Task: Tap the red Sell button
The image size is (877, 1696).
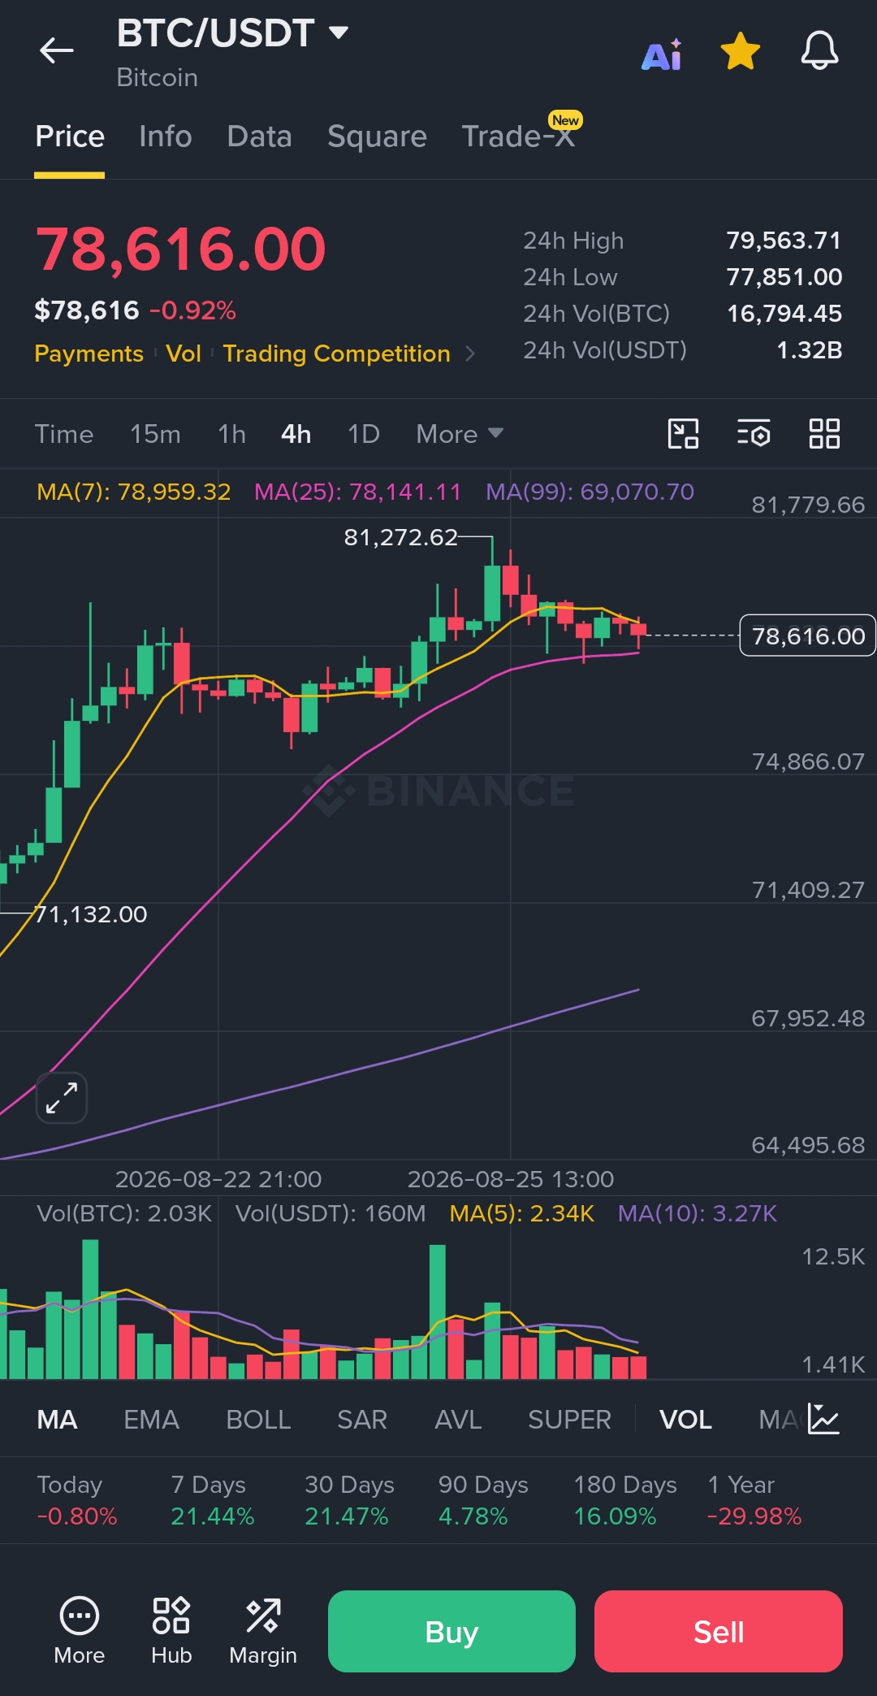Action: click(719, 1631)
